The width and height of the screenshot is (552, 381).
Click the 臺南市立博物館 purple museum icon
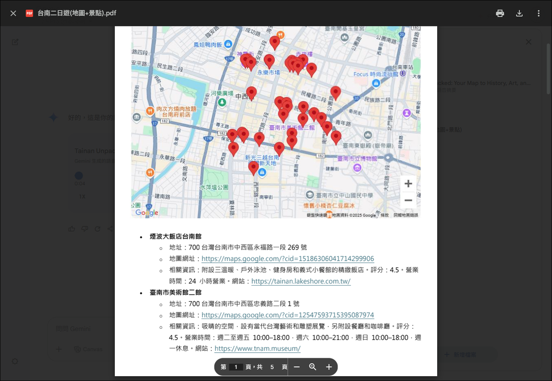(357, 168)
